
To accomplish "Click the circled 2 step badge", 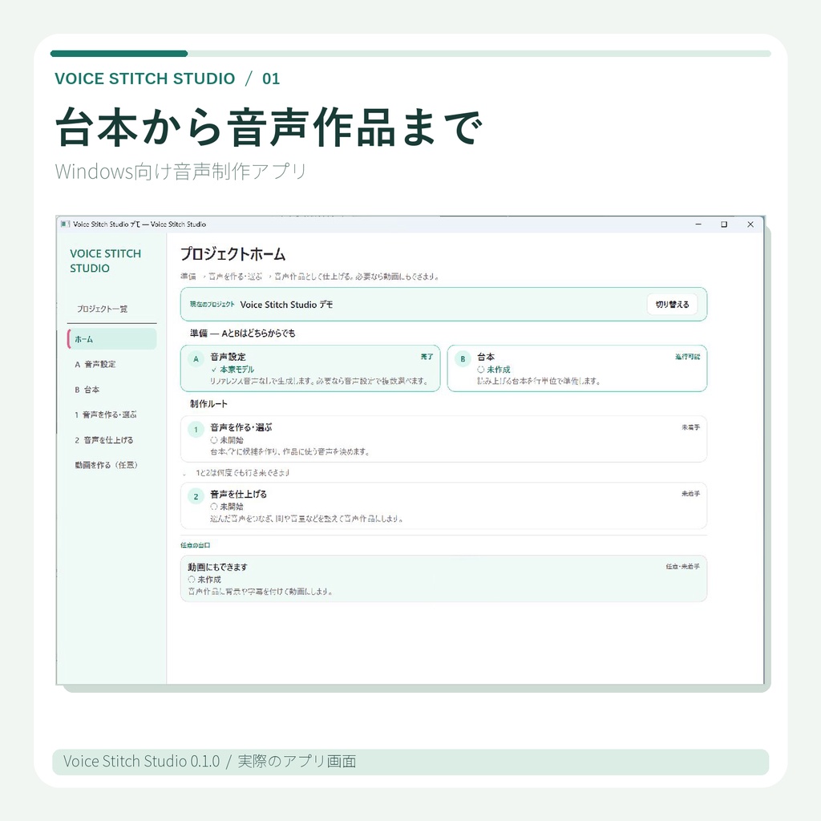I will [x=196, y=496].
